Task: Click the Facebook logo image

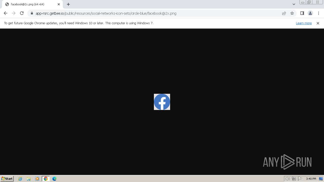Action: coord(162,102)
